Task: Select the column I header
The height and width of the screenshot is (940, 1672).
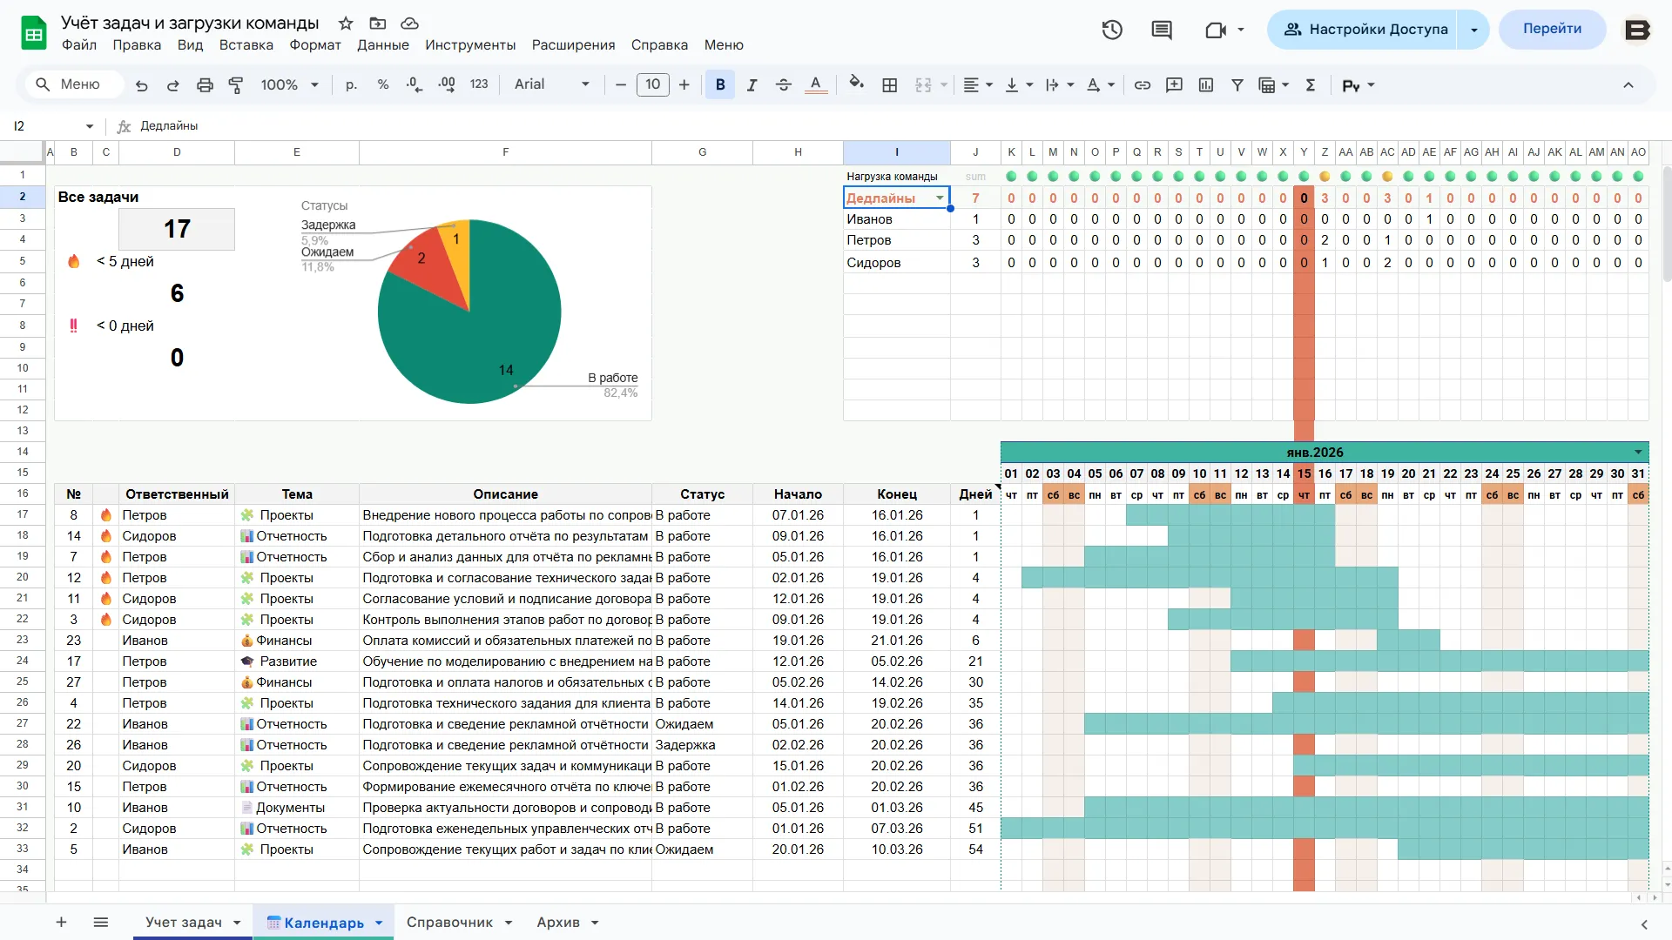Action: (896, 152)
